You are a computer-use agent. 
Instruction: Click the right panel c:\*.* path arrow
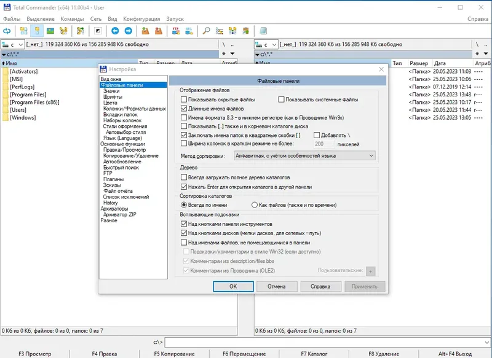click(257, 55)
